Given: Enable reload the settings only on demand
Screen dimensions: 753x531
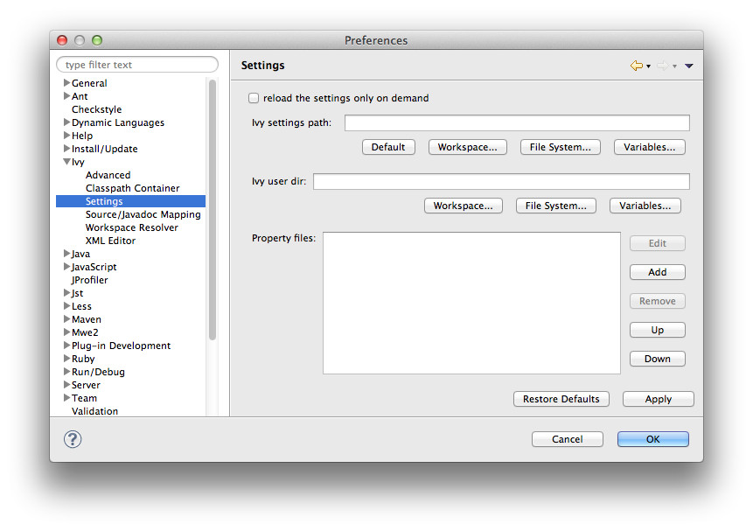Looking at the screenshot, I should 254,98.
